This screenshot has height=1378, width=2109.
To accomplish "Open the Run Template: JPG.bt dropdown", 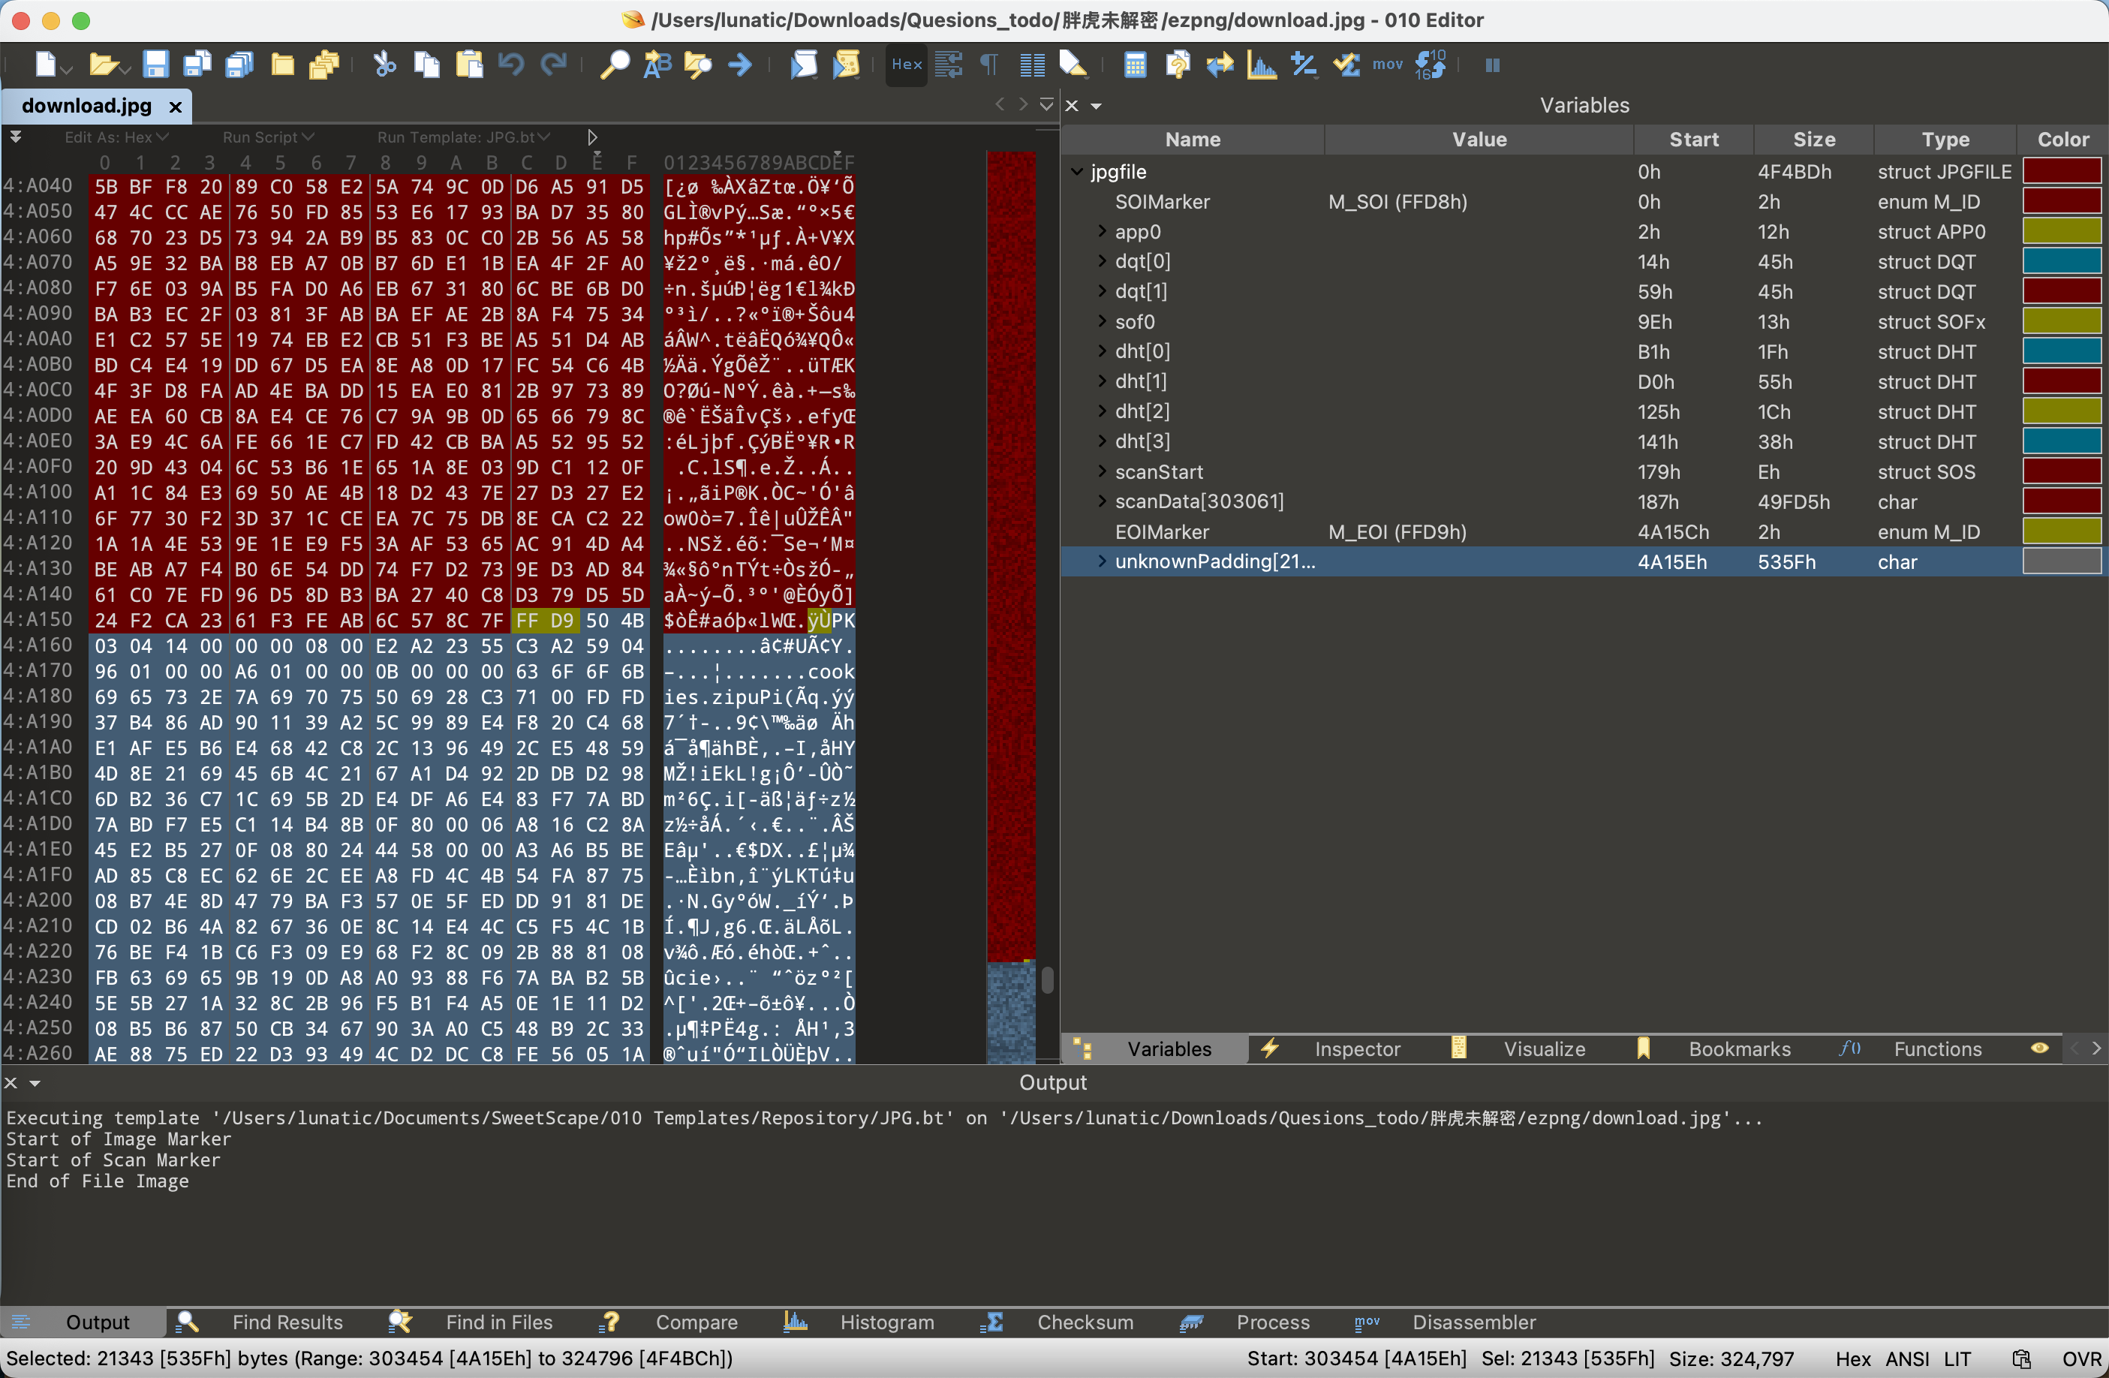I will coord(465,137).
